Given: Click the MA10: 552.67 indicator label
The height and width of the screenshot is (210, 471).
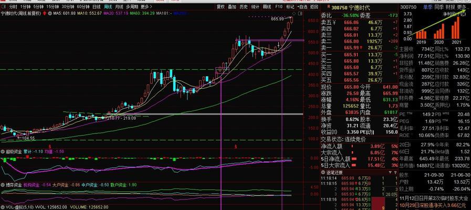Looking at the screenshot, I should [x=89, y=13].
